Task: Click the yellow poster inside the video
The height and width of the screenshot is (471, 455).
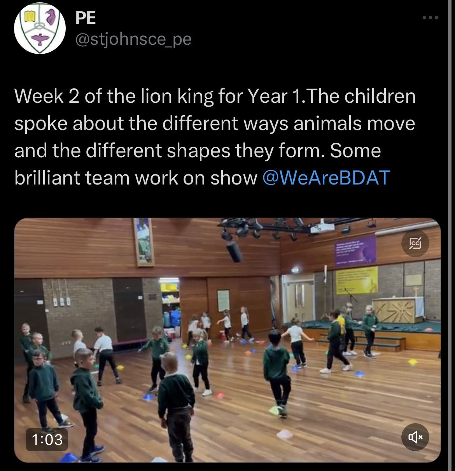Action: (x=357, y=280)
